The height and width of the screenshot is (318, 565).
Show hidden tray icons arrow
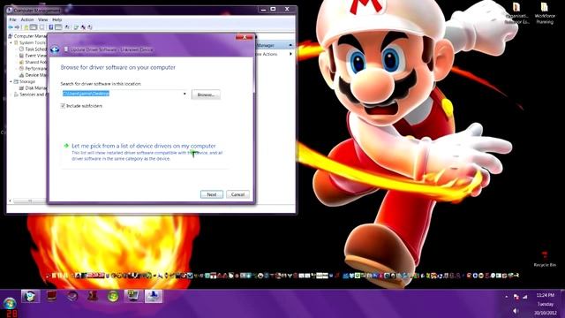(506, 297)
